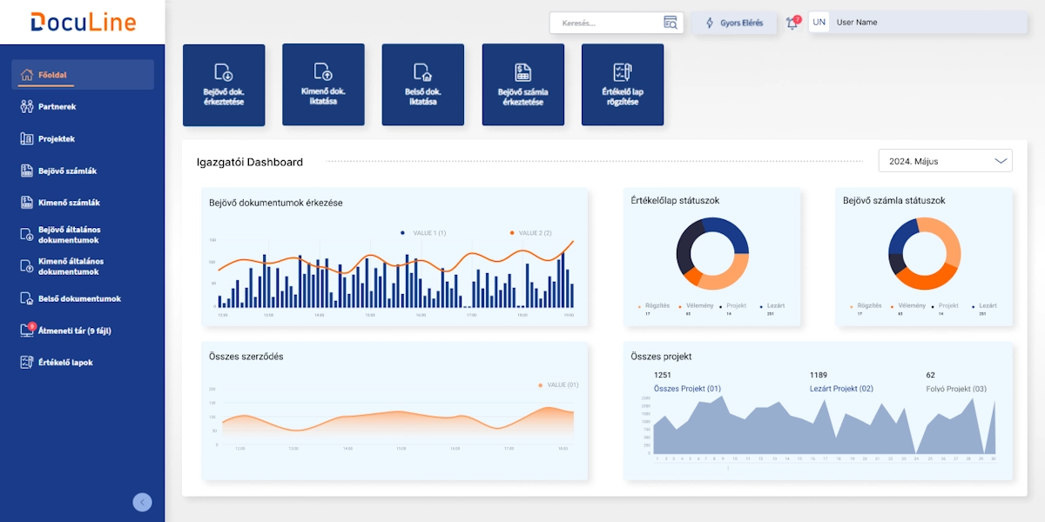
Task: Go to Partnerek in the sidebar
Action: coord(57,107)
